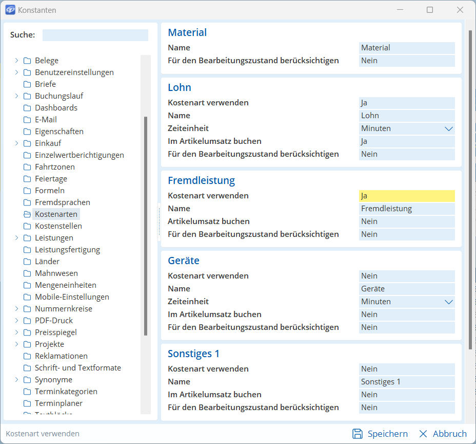Click the folder icon beside Dashboards

(27, 108)
